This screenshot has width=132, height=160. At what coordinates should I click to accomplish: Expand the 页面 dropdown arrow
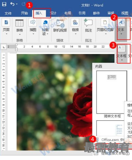7,34
